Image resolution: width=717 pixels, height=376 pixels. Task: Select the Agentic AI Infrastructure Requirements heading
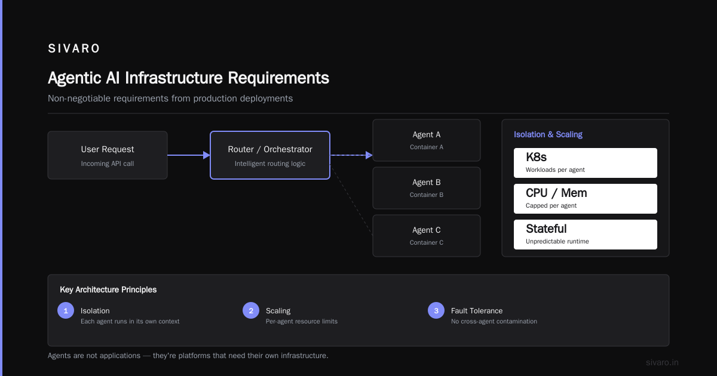188,78
